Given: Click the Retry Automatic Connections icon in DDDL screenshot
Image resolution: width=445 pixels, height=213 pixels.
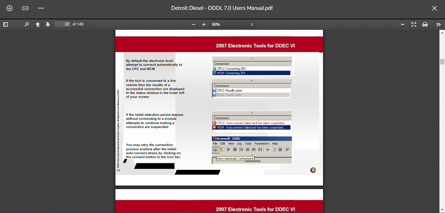Looking at the screenshot, I should 215,150.
